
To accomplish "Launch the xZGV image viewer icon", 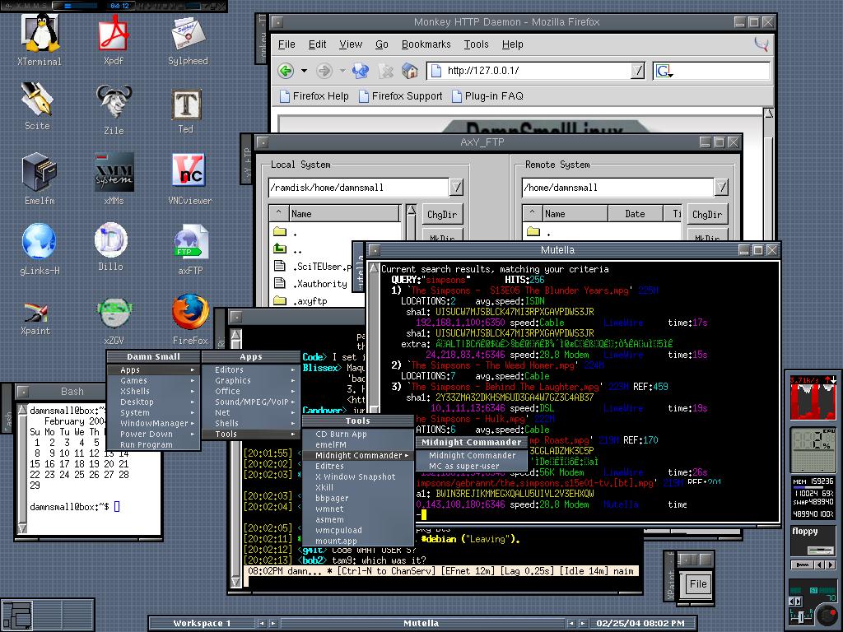I will 114,314.
